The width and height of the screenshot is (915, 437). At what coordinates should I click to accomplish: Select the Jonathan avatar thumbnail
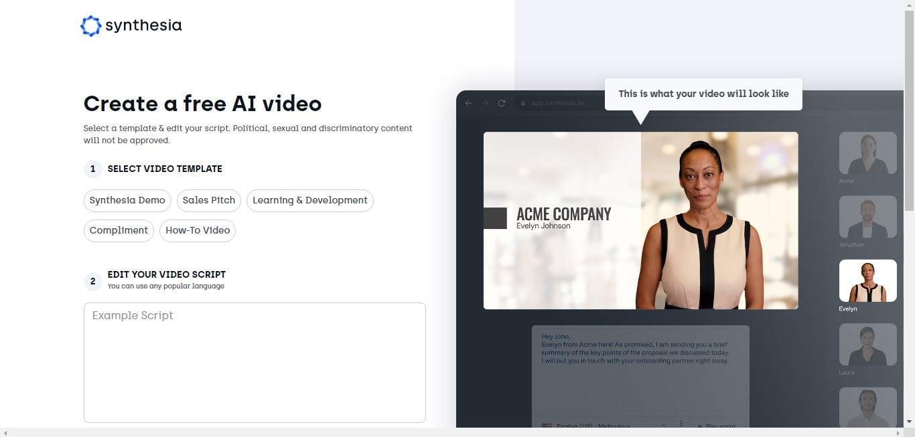pos(867,217)
